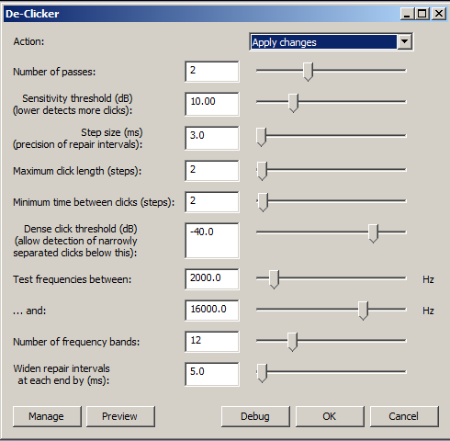The image size is (450, 441).
Task: Click the Sensitivity threshold slider thumb
Action: (293, 103)
